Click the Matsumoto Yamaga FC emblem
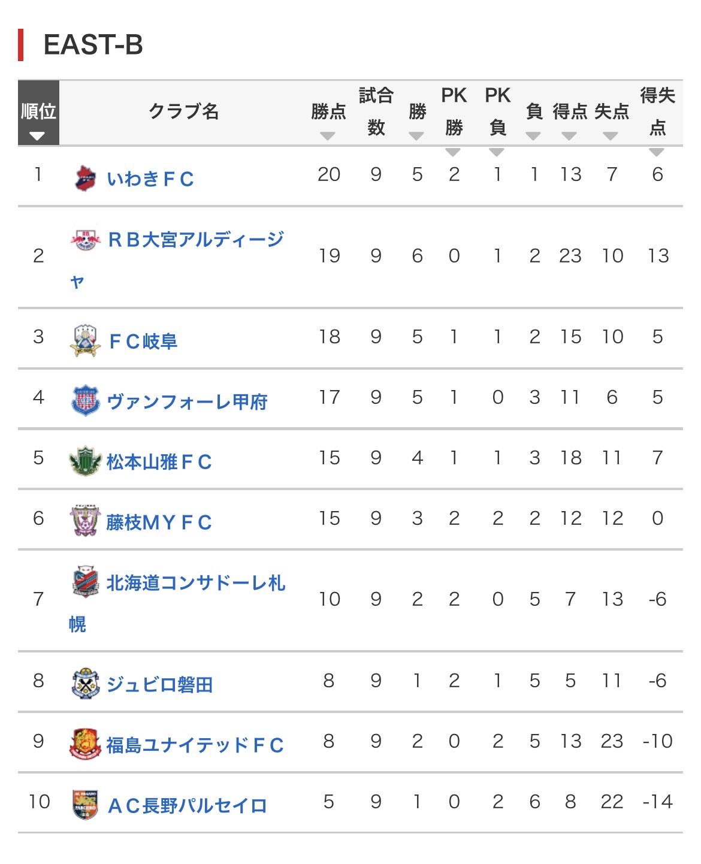 [85, 461]
